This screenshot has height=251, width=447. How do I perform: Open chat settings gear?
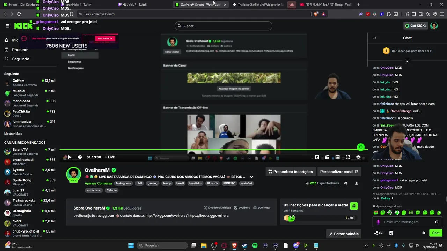[424, 233]
